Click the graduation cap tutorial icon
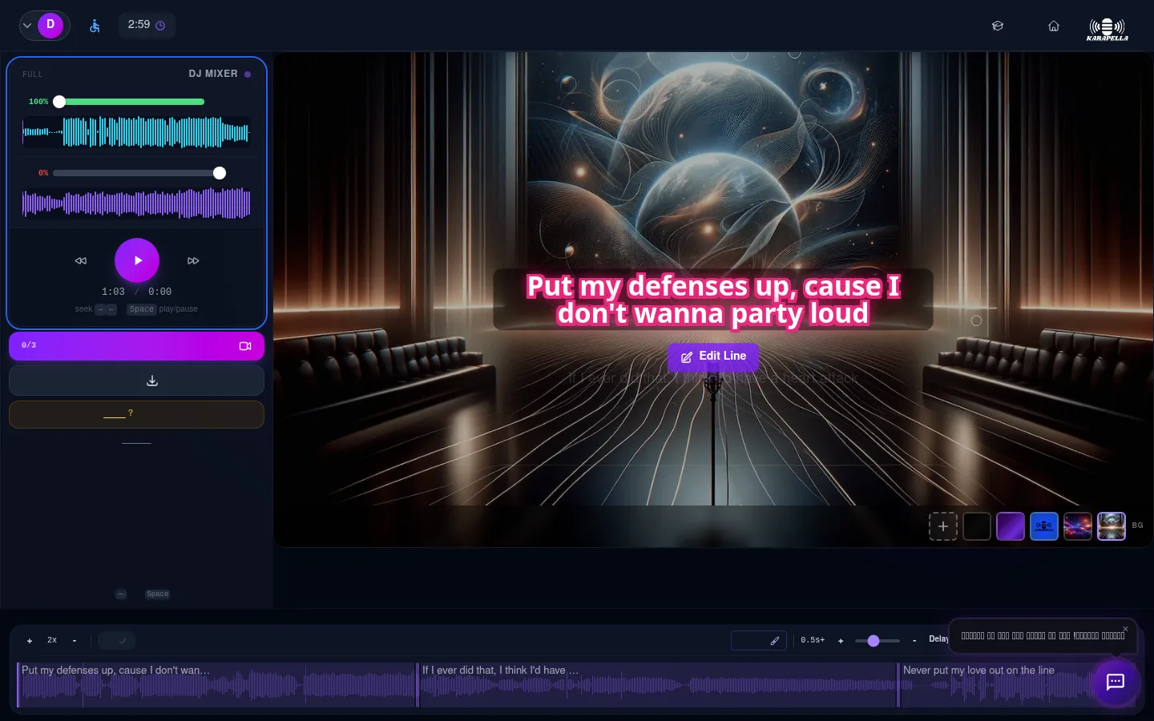1154x721 pixels. coord(998,26)
